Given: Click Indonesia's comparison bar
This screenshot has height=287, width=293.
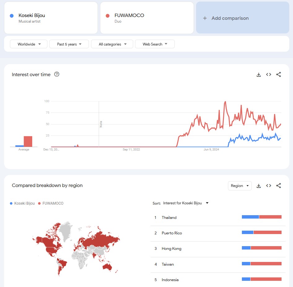Looking at the screenshot, I should coord(262,279).
